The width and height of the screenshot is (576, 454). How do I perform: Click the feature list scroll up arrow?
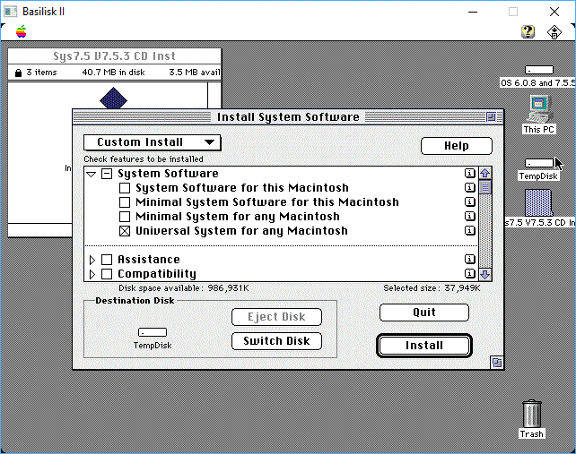coord(485,173)
